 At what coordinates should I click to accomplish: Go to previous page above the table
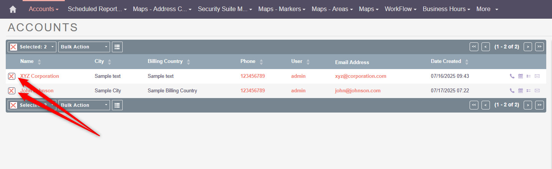coord(486,47)
